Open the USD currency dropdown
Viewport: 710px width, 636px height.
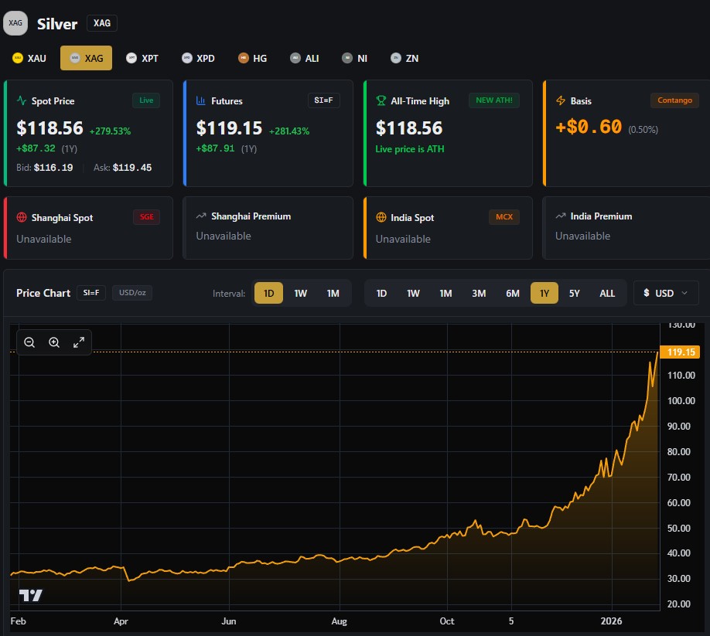tap(666, 293)
